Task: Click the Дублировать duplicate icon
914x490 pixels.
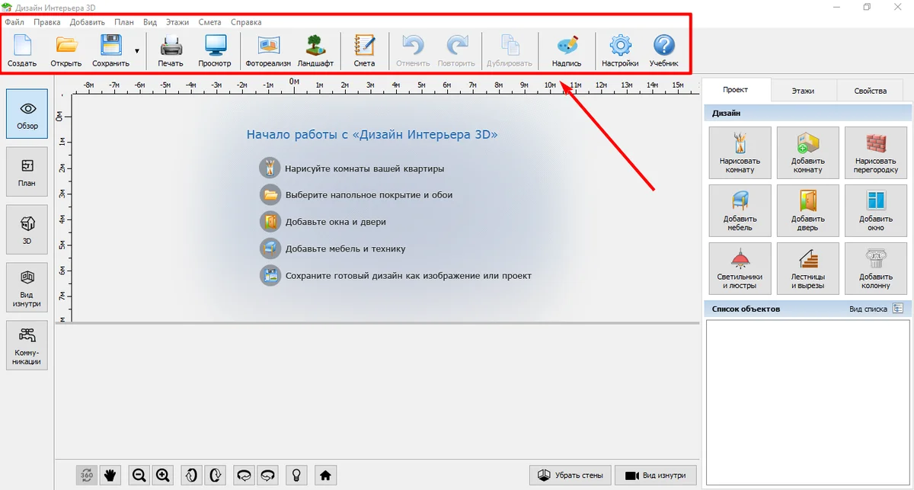Action: (509, 51)
